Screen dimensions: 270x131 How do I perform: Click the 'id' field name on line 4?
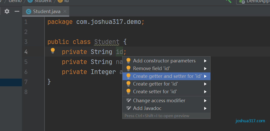[119, 52]
